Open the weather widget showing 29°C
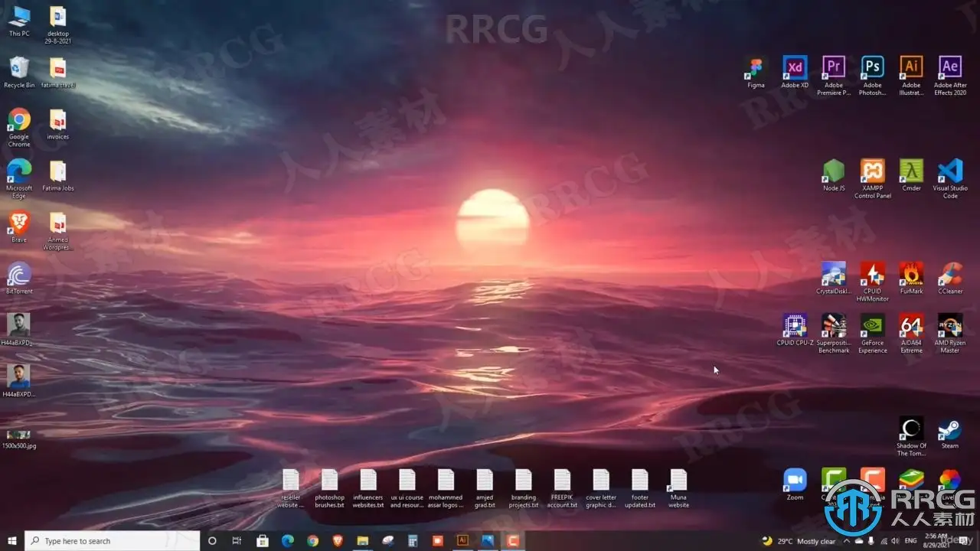This screenshot has width=980, height=551. 799,541
